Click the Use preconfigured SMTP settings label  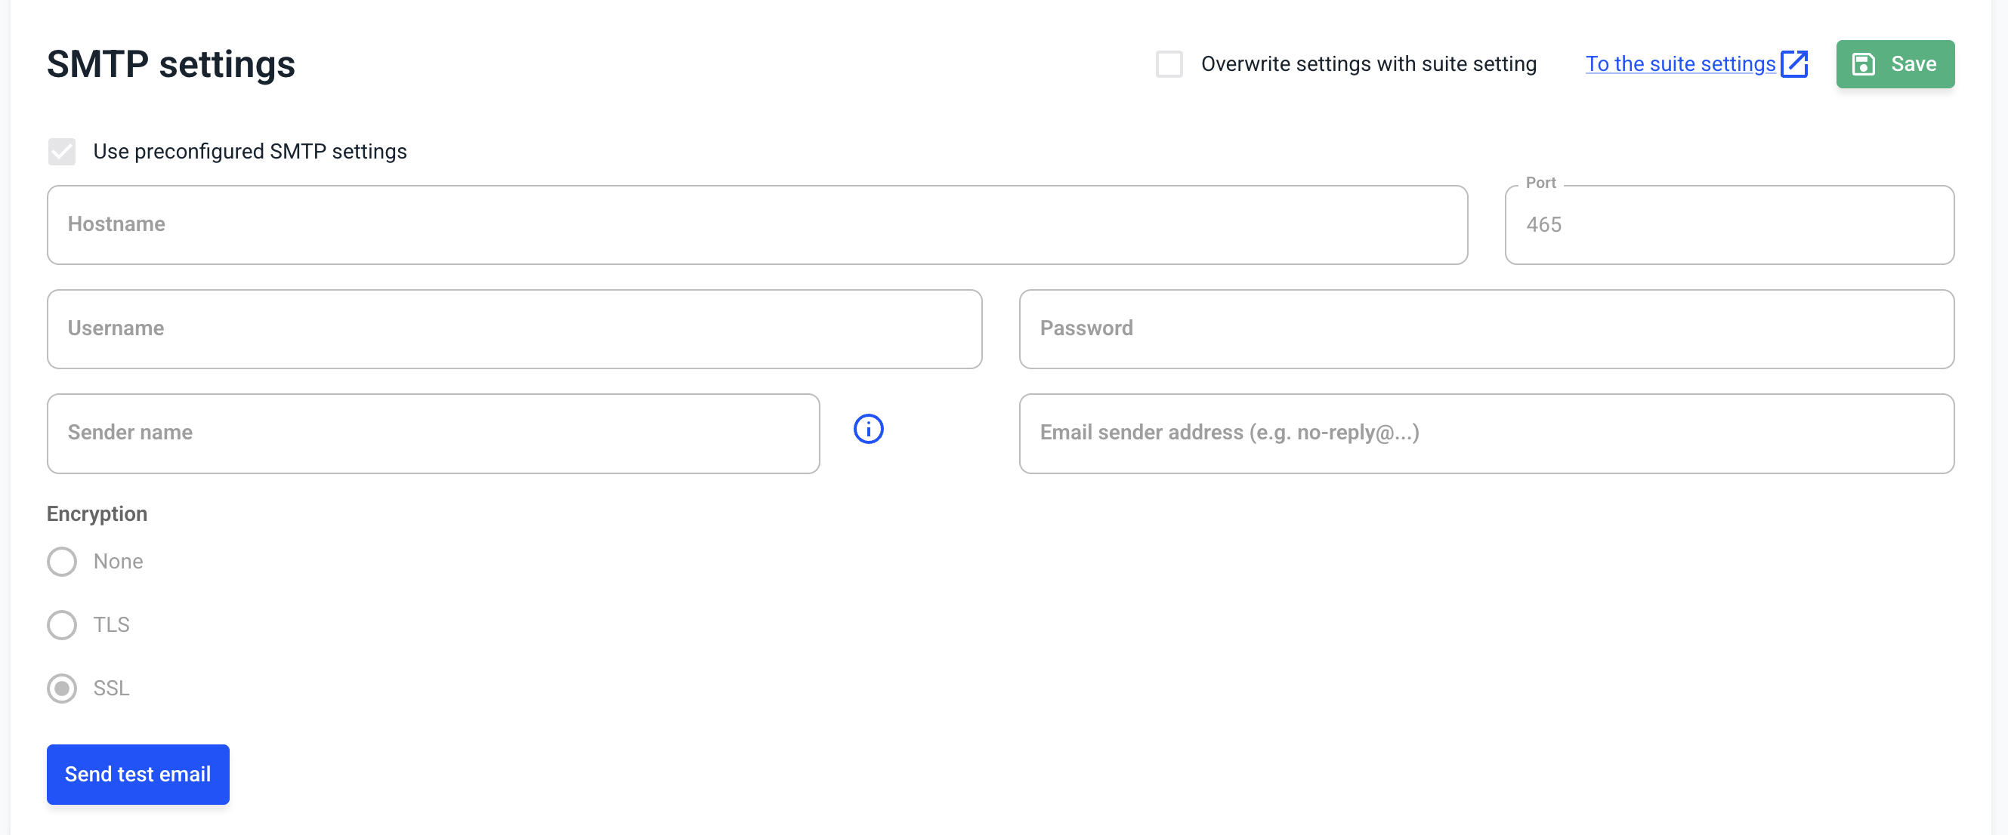pos(249,151)
